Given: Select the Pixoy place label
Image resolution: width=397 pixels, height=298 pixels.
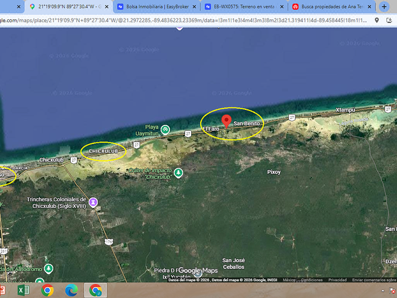Looking at the screenshot, I should pyautogui.click(x=274, y=172).
